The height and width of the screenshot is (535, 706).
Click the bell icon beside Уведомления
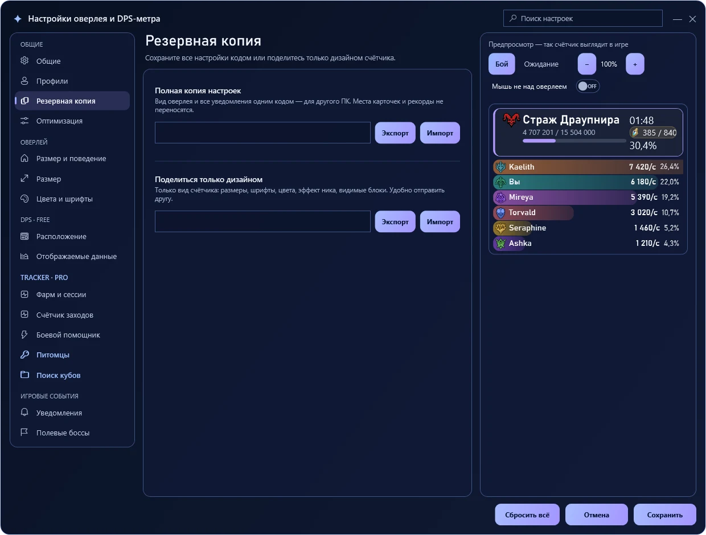(24, 413)
